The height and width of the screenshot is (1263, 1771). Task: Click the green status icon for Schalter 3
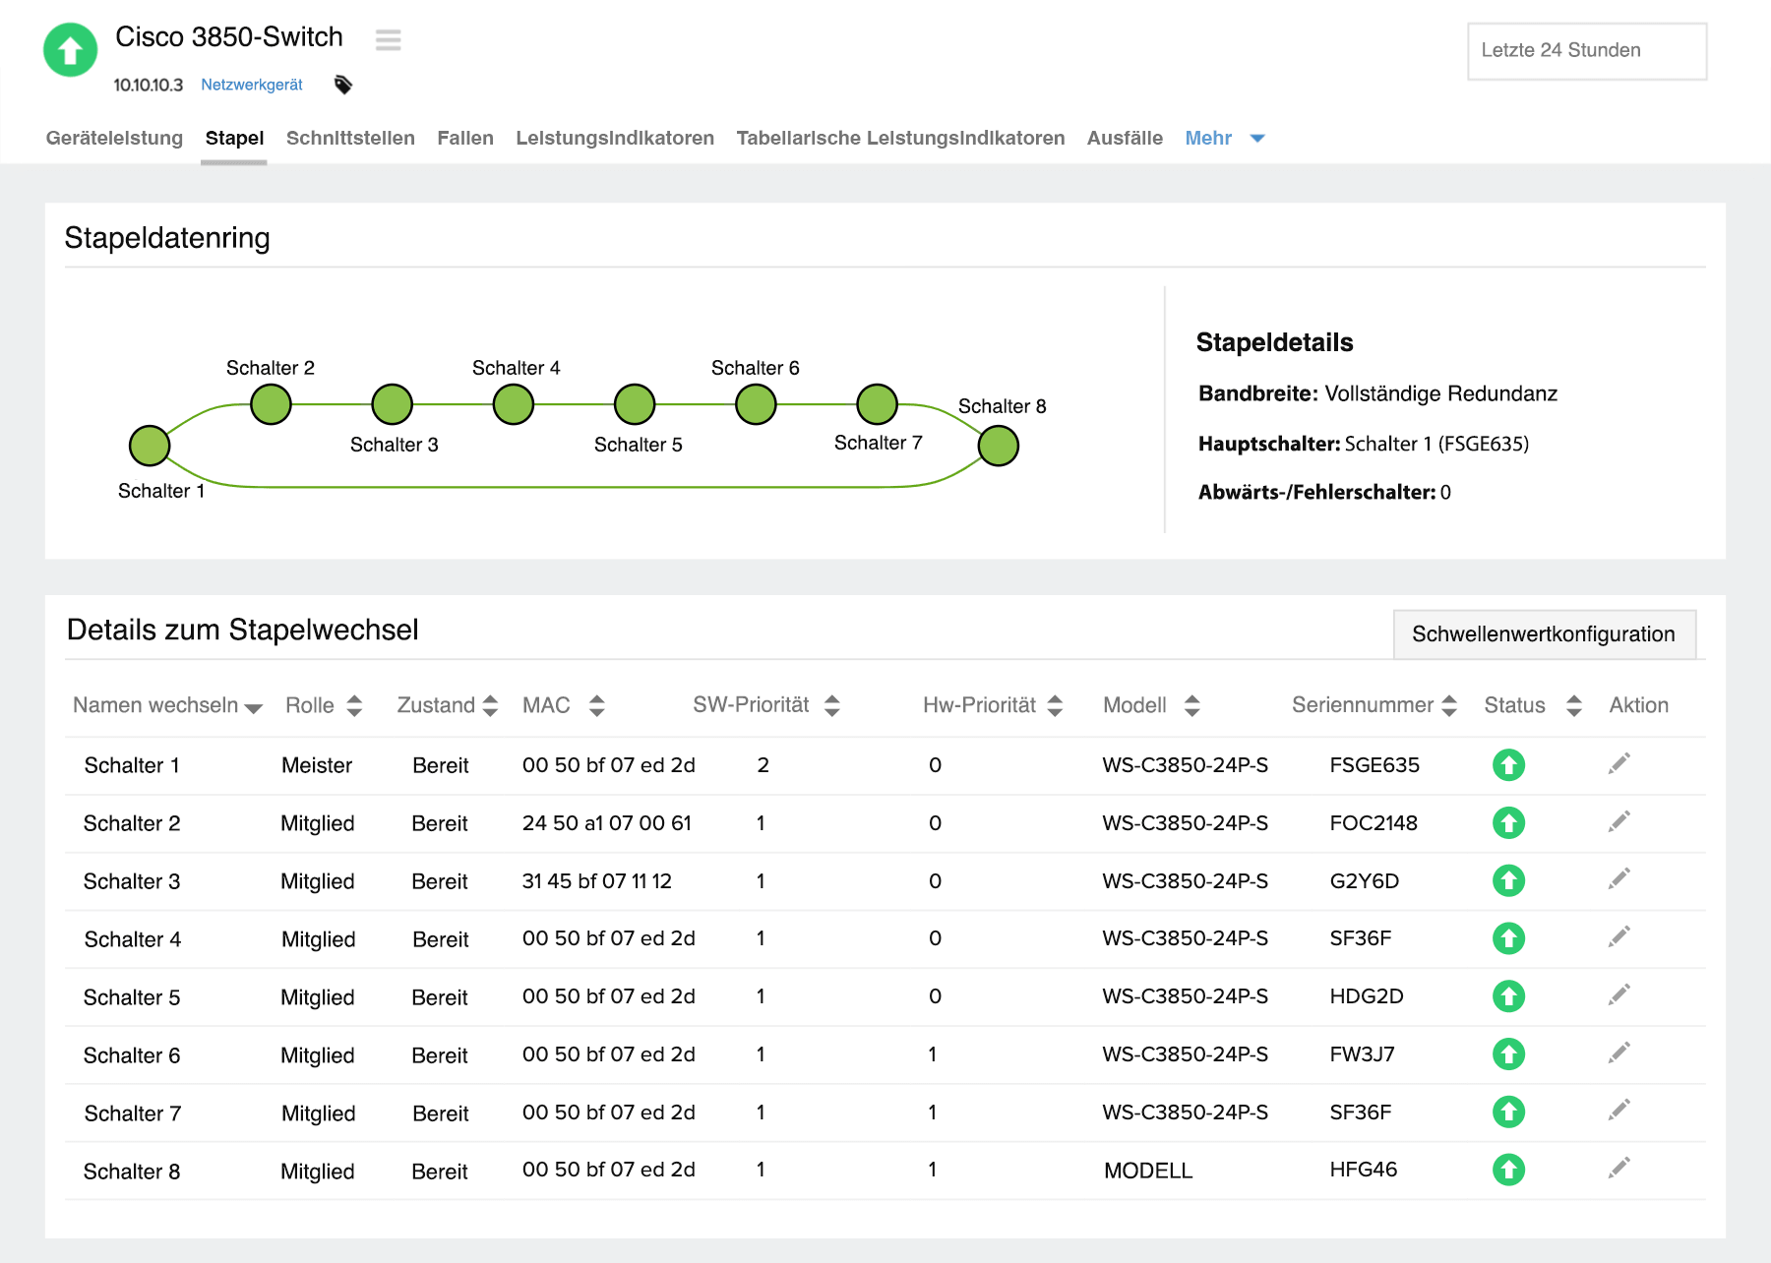click(x=1508, y=880)
